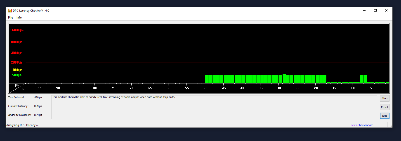Click the 1000µs yellow threshold label
Image resolution: width=401 pixels, height=141 pixels.
tap(16, 70)
